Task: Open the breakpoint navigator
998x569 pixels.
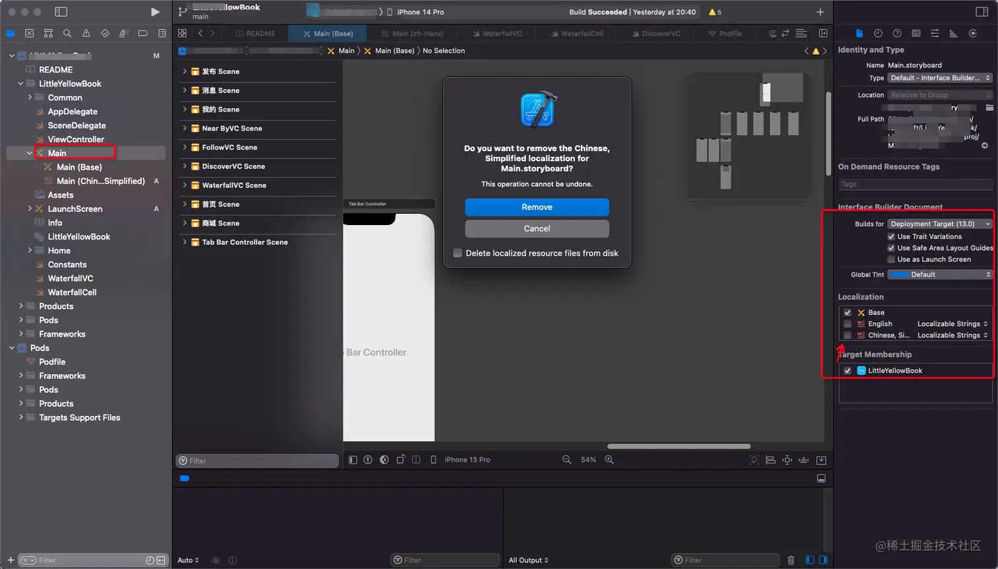Action: click(143, 33)
